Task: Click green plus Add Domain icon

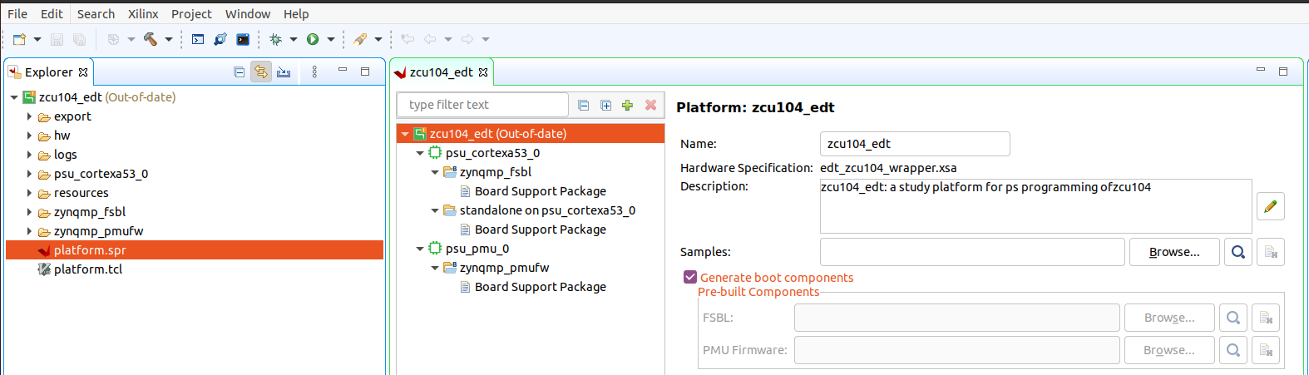Action: pos(628,105)
